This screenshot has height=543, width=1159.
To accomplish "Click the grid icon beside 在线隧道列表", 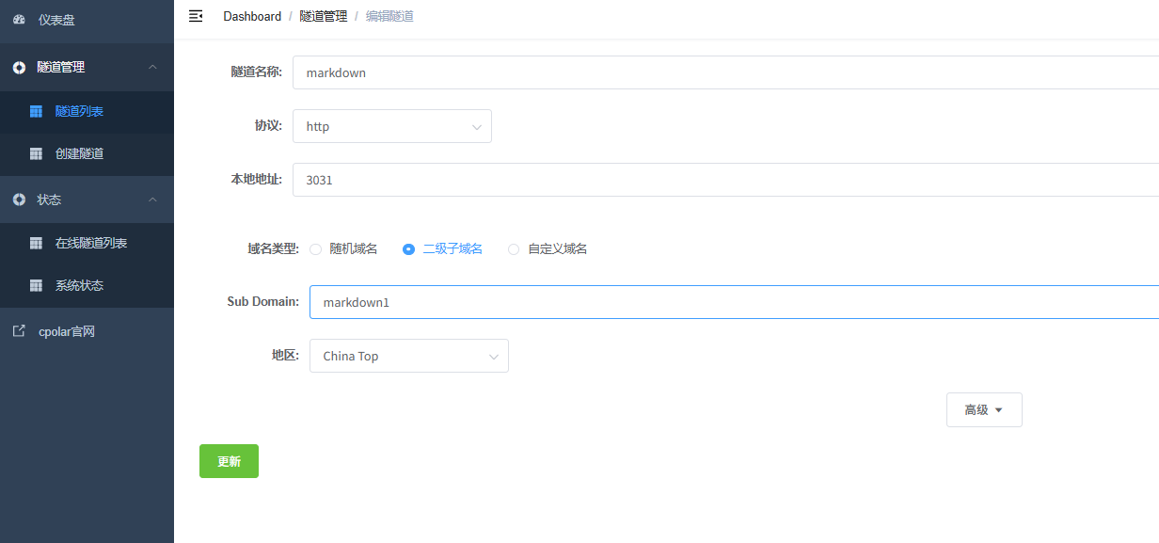I will coord(36,243).
